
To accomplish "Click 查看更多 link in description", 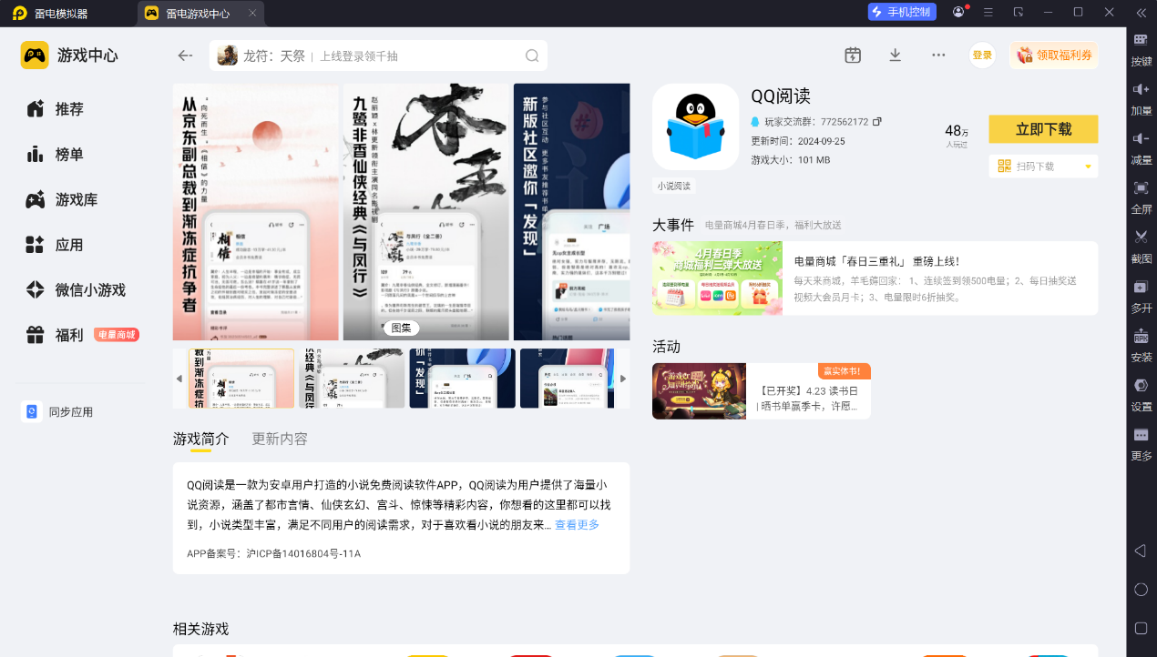I will pyautogui.click(x=578, y=525).
